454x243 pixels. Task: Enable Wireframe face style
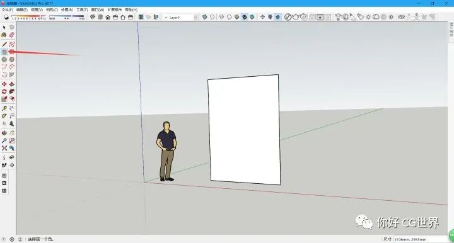click(222, 18)
